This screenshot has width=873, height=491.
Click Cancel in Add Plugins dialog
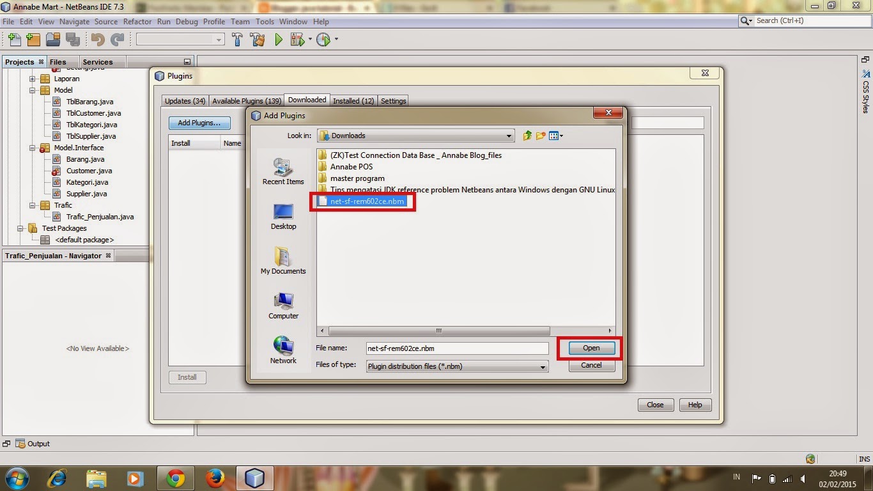[x=591, y=365]
